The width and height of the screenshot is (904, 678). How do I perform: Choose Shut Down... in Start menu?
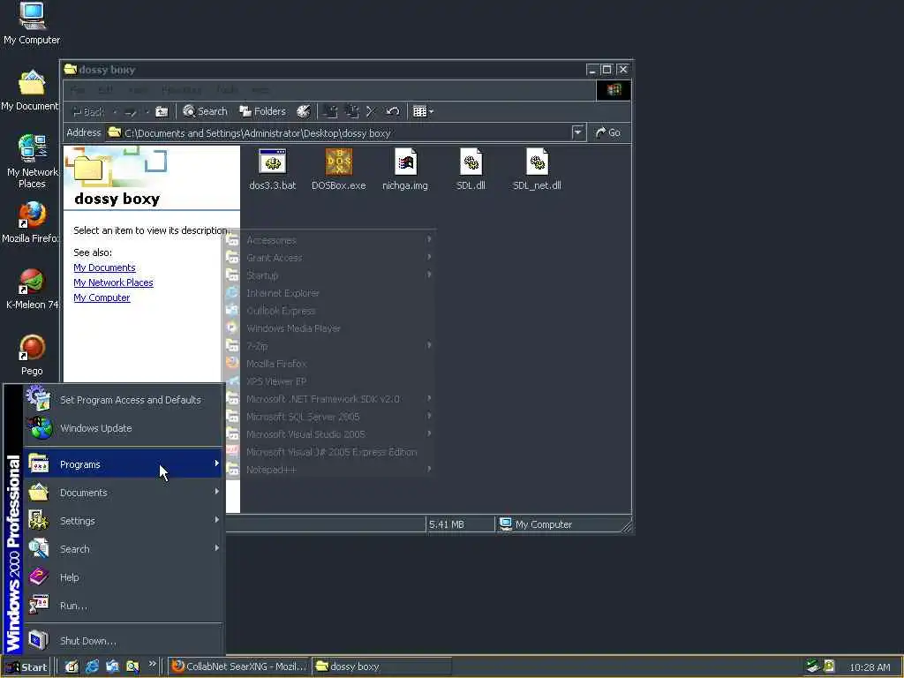pyautogui.click(x=123, y=641)
